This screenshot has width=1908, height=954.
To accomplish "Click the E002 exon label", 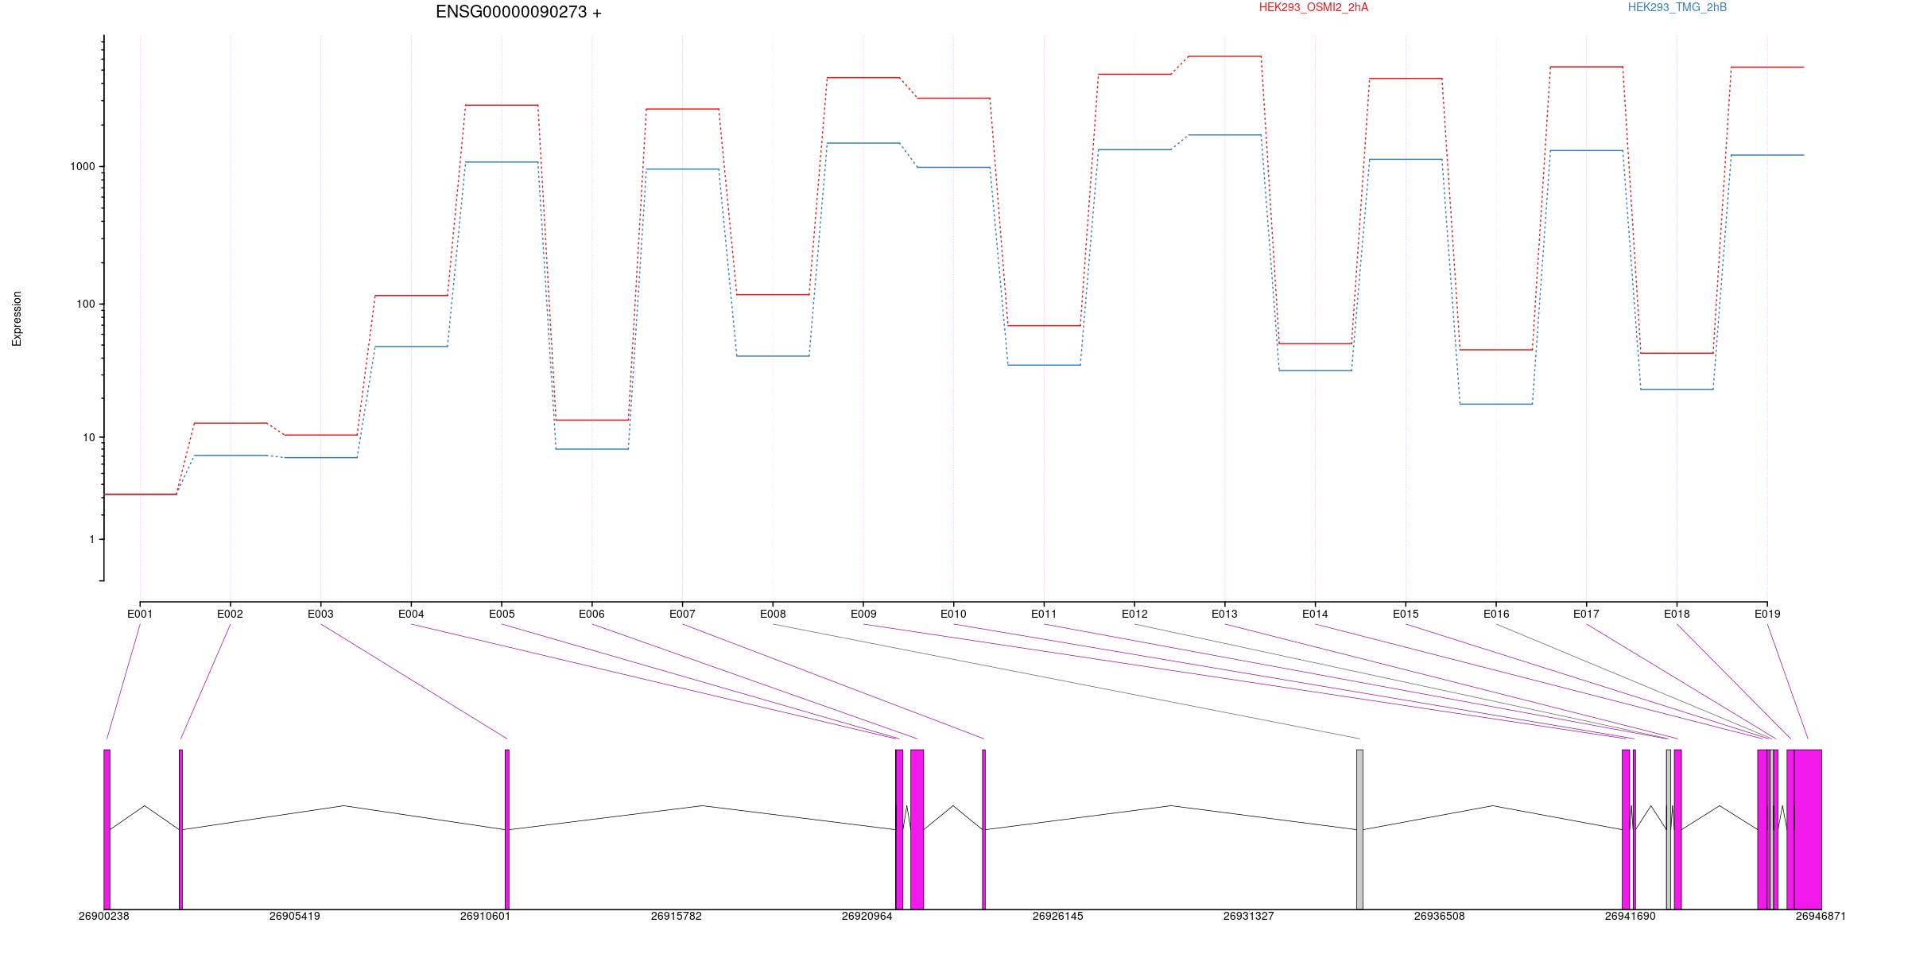I will click(x=230, y=614).
